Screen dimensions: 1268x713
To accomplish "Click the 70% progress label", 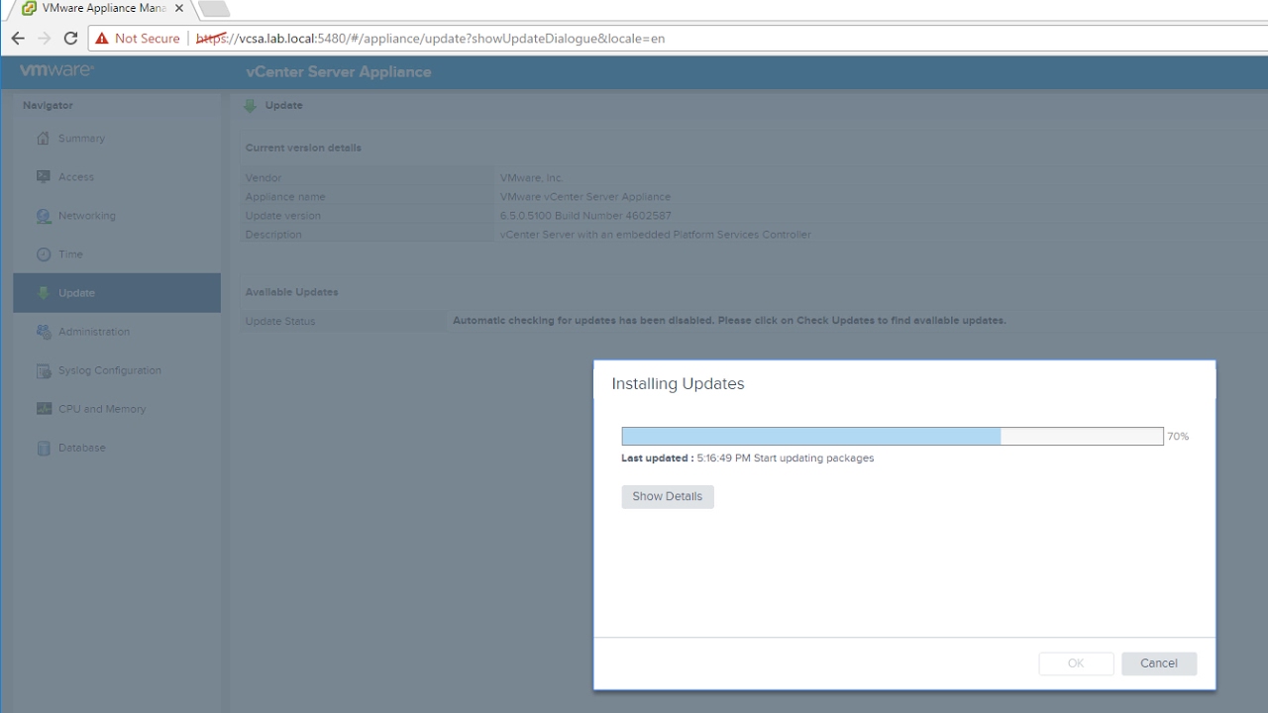I will click(x=1178, y=437).
